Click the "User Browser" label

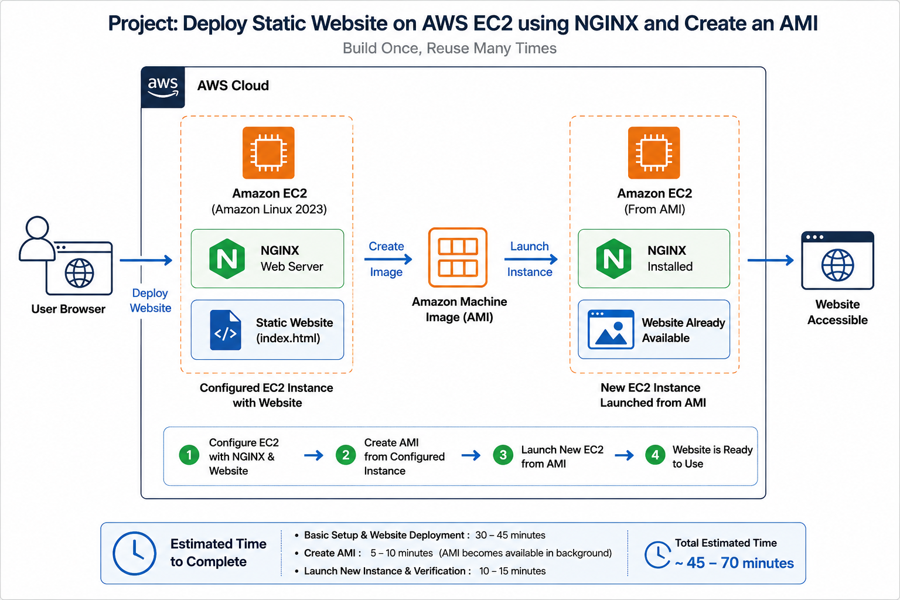69,309
